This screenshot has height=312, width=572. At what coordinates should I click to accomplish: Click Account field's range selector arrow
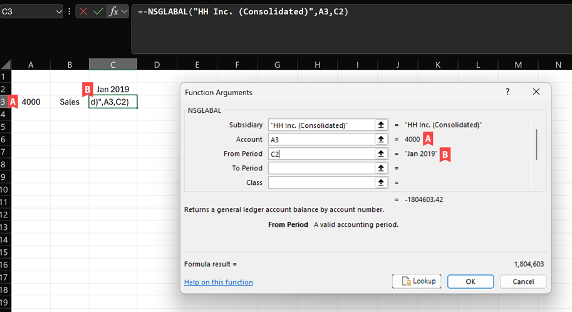click(381, 139)
